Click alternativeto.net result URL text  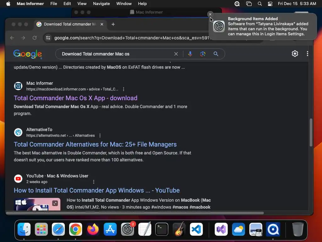coord(60,135)
